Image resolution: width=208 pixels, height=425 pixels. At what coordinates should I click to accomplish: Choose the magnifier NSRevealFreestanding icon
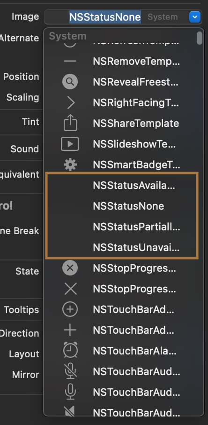click(70, 82)
